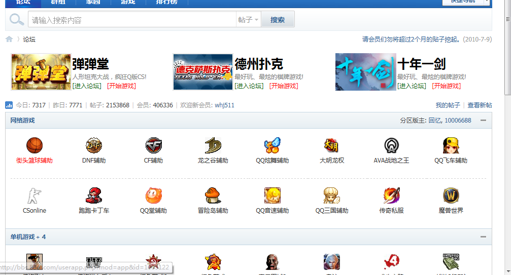Click 开始游戏 under 德州扑克
Image resolution: width=511 pixels, height=275 pixels.
(x=284, y=86)
